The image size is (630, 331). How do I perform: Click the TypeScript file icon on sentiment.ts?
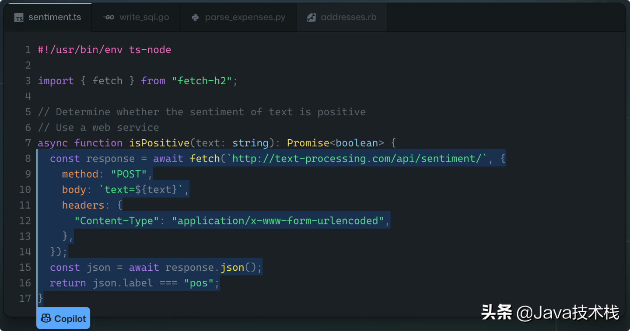coord(19,18)
